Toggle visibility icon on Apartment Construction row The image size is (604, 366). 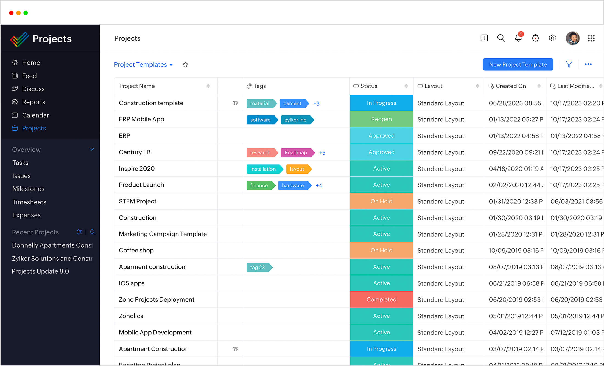pos(236,349)
